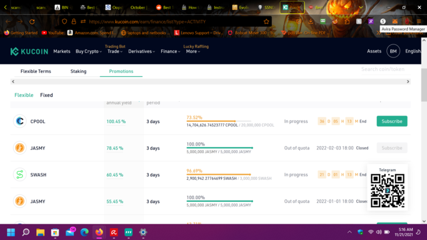Click the horizontal scrollbar right arrow
The height and width of the screenshot is (240, 427).
tap(408, 82)
